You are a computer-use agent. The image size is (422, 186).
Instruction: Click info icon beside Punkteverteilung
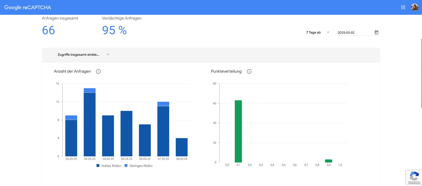[x=249, y=71]
